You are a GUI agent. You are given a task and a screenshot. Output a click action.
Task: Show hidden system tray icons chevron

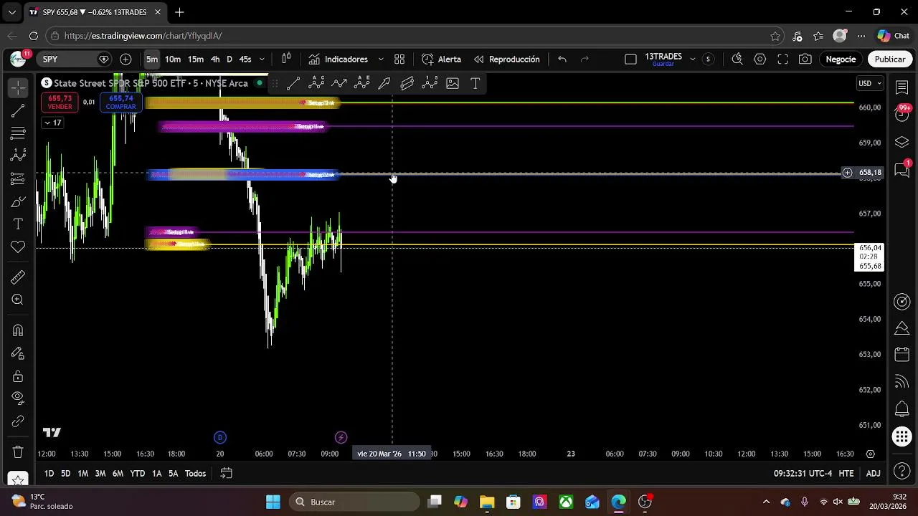click(x=766, y=502)
